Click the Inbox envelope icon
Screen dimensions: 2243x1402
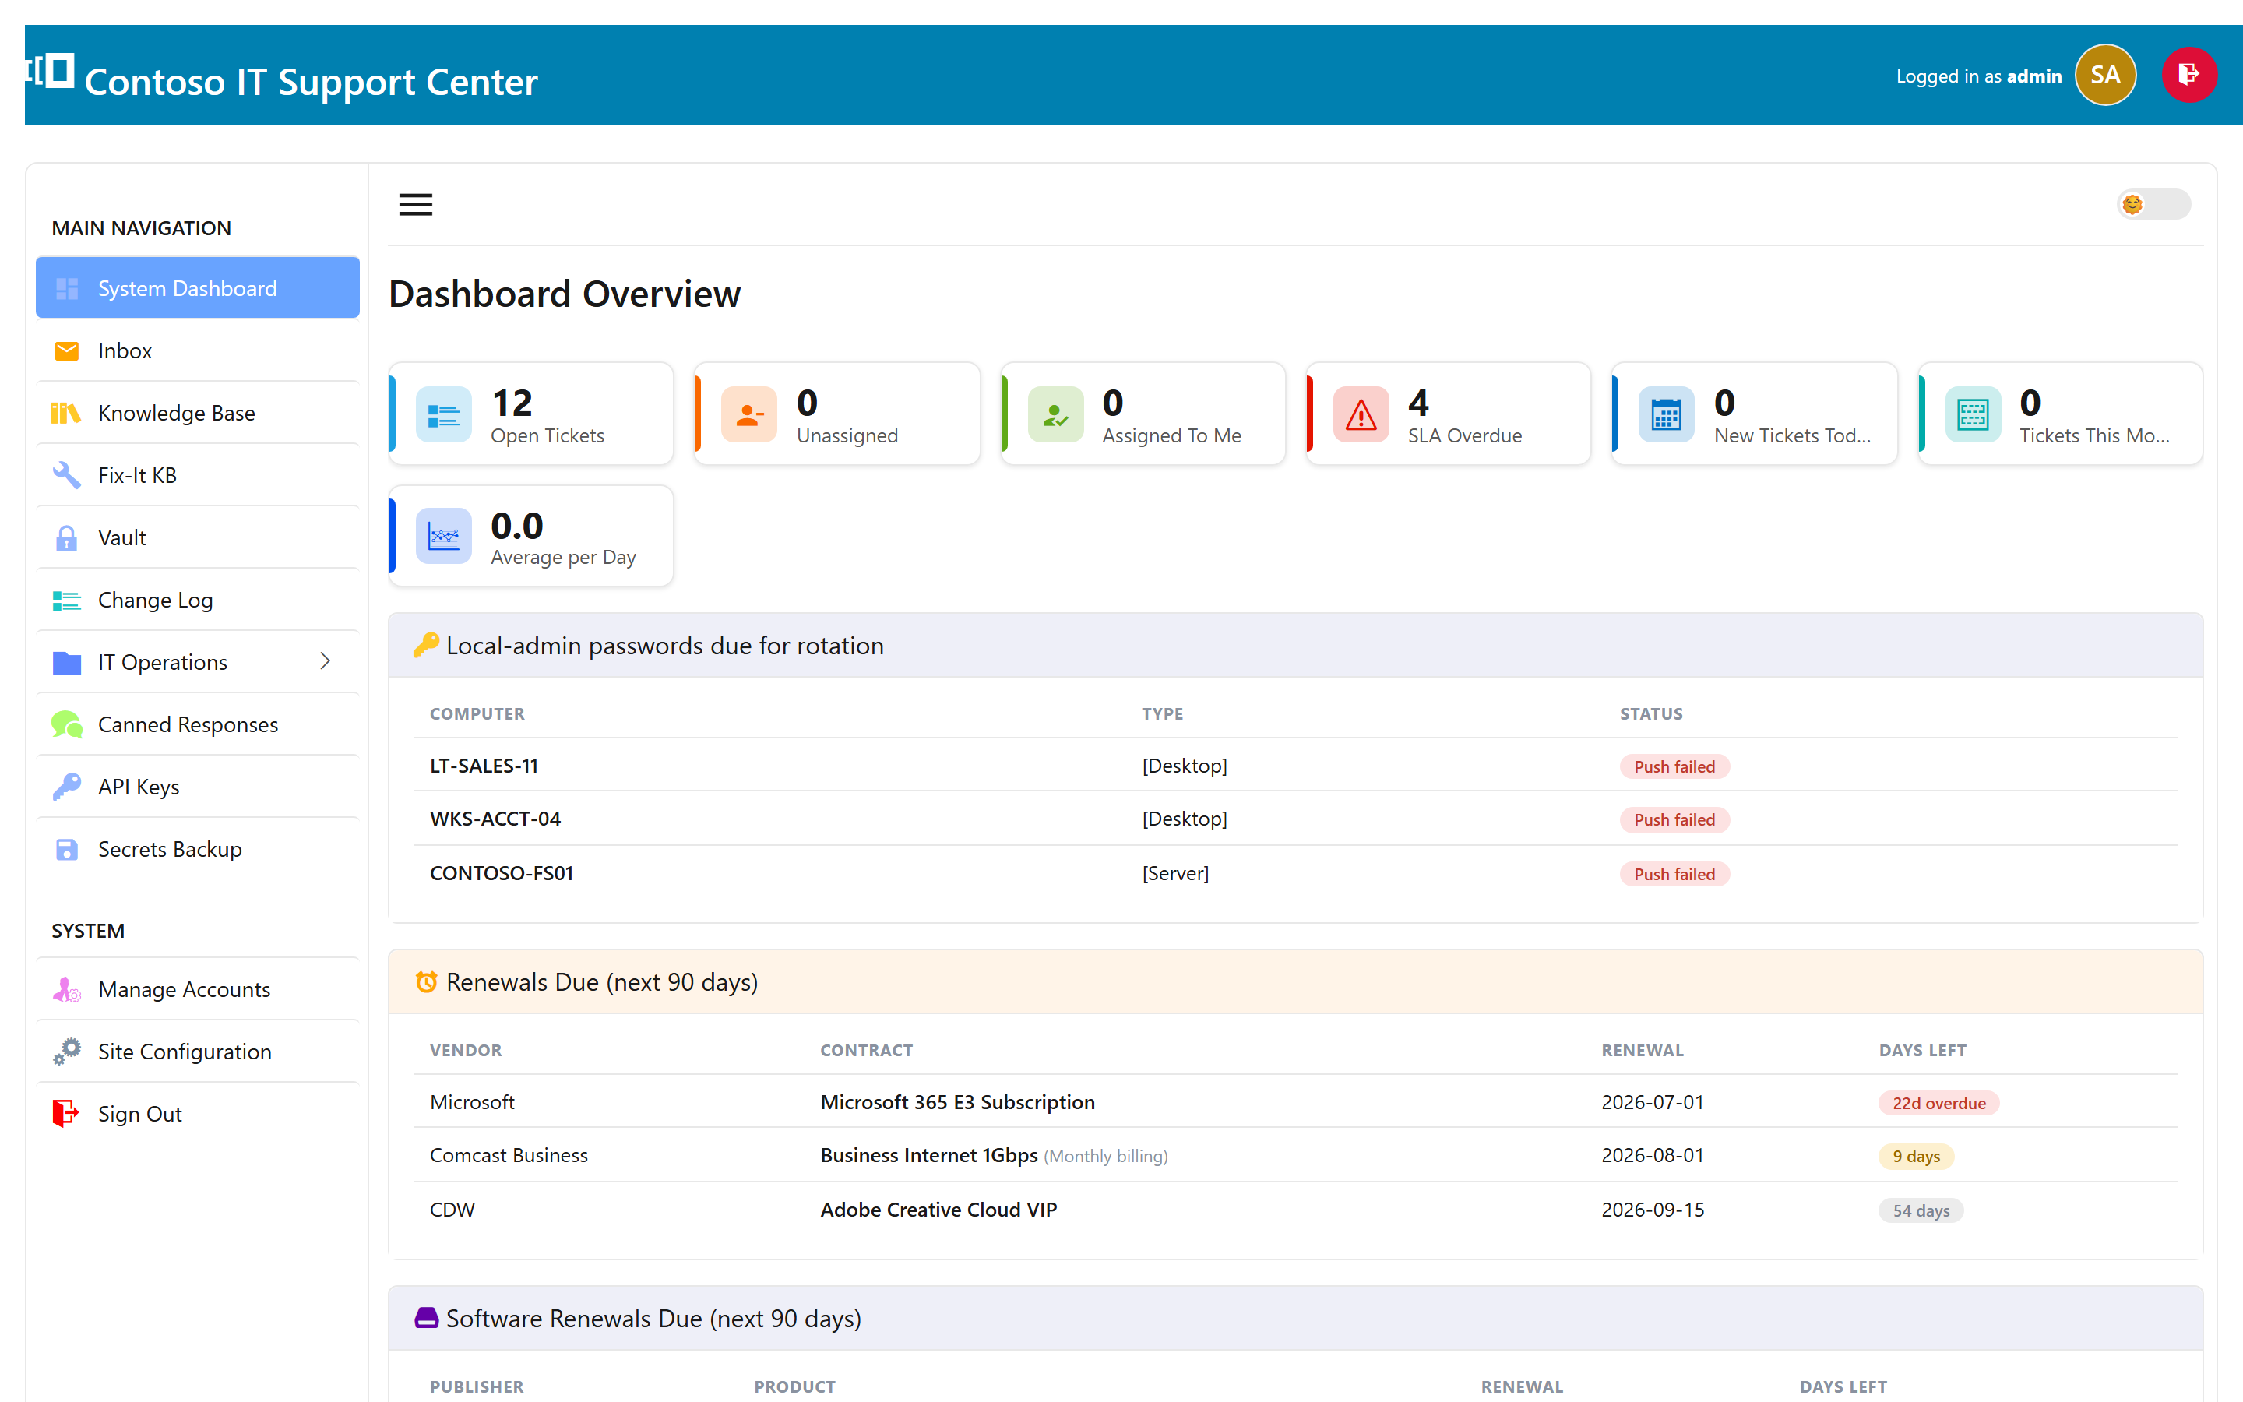(67, 350)
